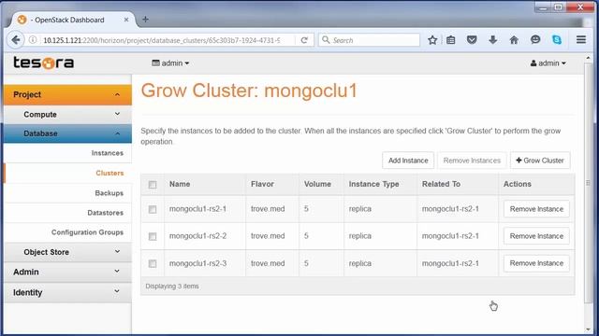The width and height of the screenshot is (599, 336).
Task: Open bookmarks list icon
Action: click(x=451, y=40)
